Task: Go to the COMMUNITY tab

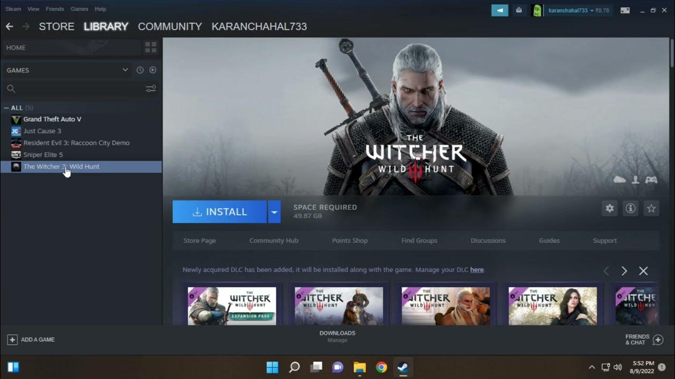Action: (170, 26)
